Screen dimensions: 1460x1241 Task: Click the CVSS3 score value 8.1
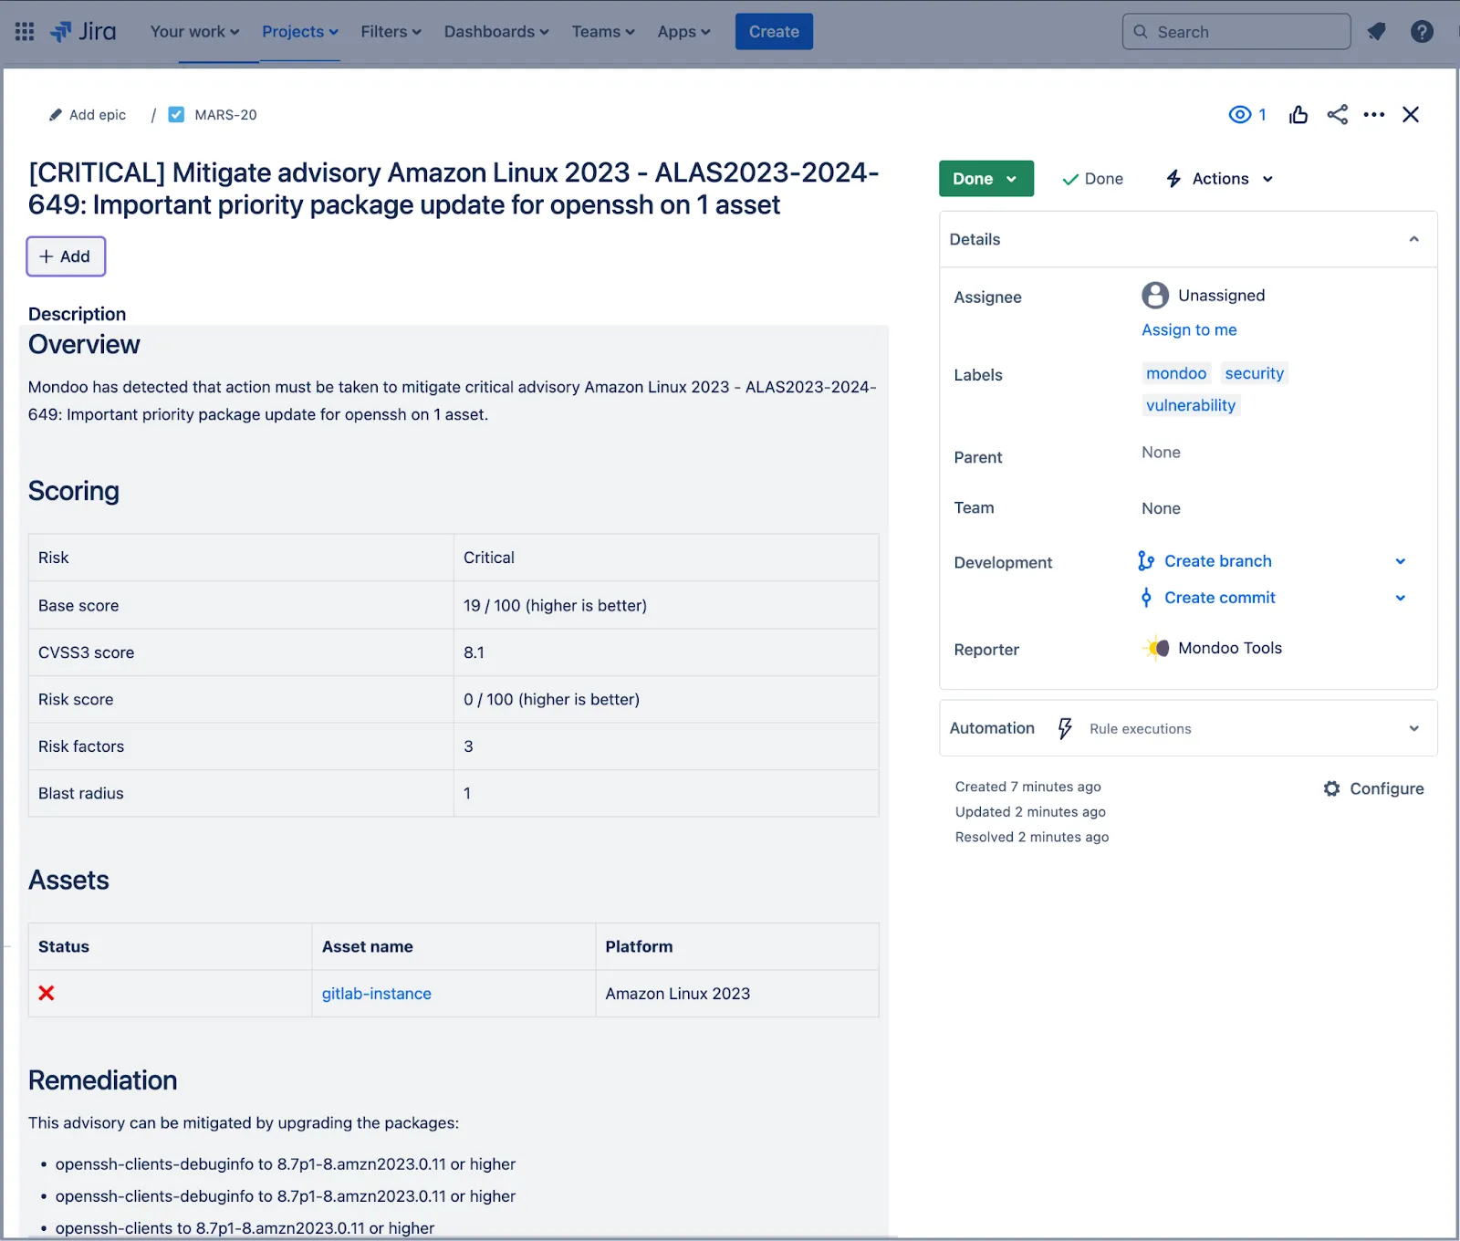[x=474, y=652]
